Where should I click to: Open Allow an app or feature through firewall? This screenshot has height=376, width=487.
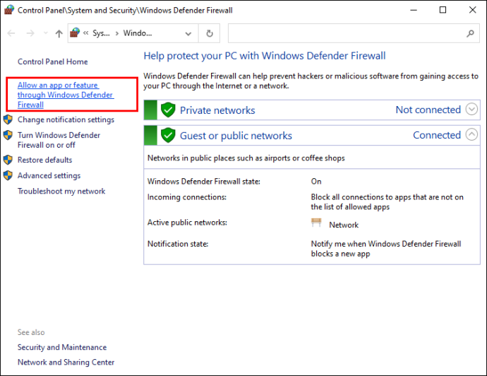click(66, 95)
